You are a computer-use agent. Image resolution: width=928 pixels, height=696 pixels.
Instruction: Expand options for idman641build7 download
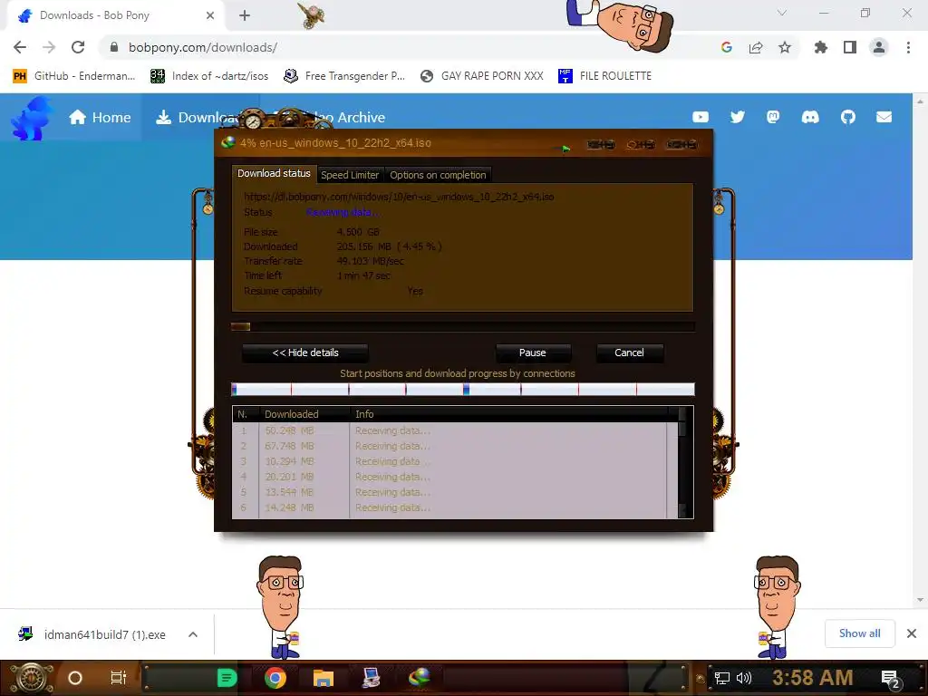point(193,634)
